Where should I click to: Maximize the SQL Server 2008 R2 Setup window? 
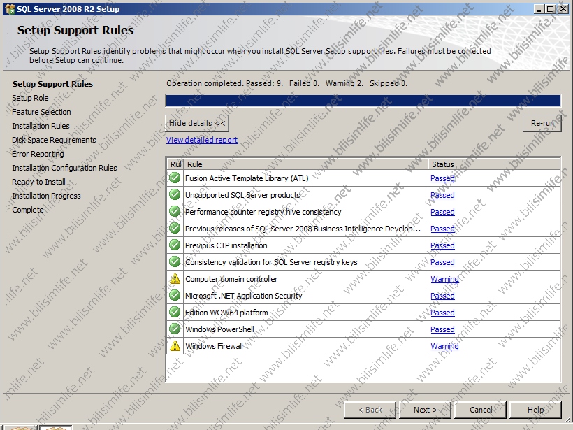550,9
